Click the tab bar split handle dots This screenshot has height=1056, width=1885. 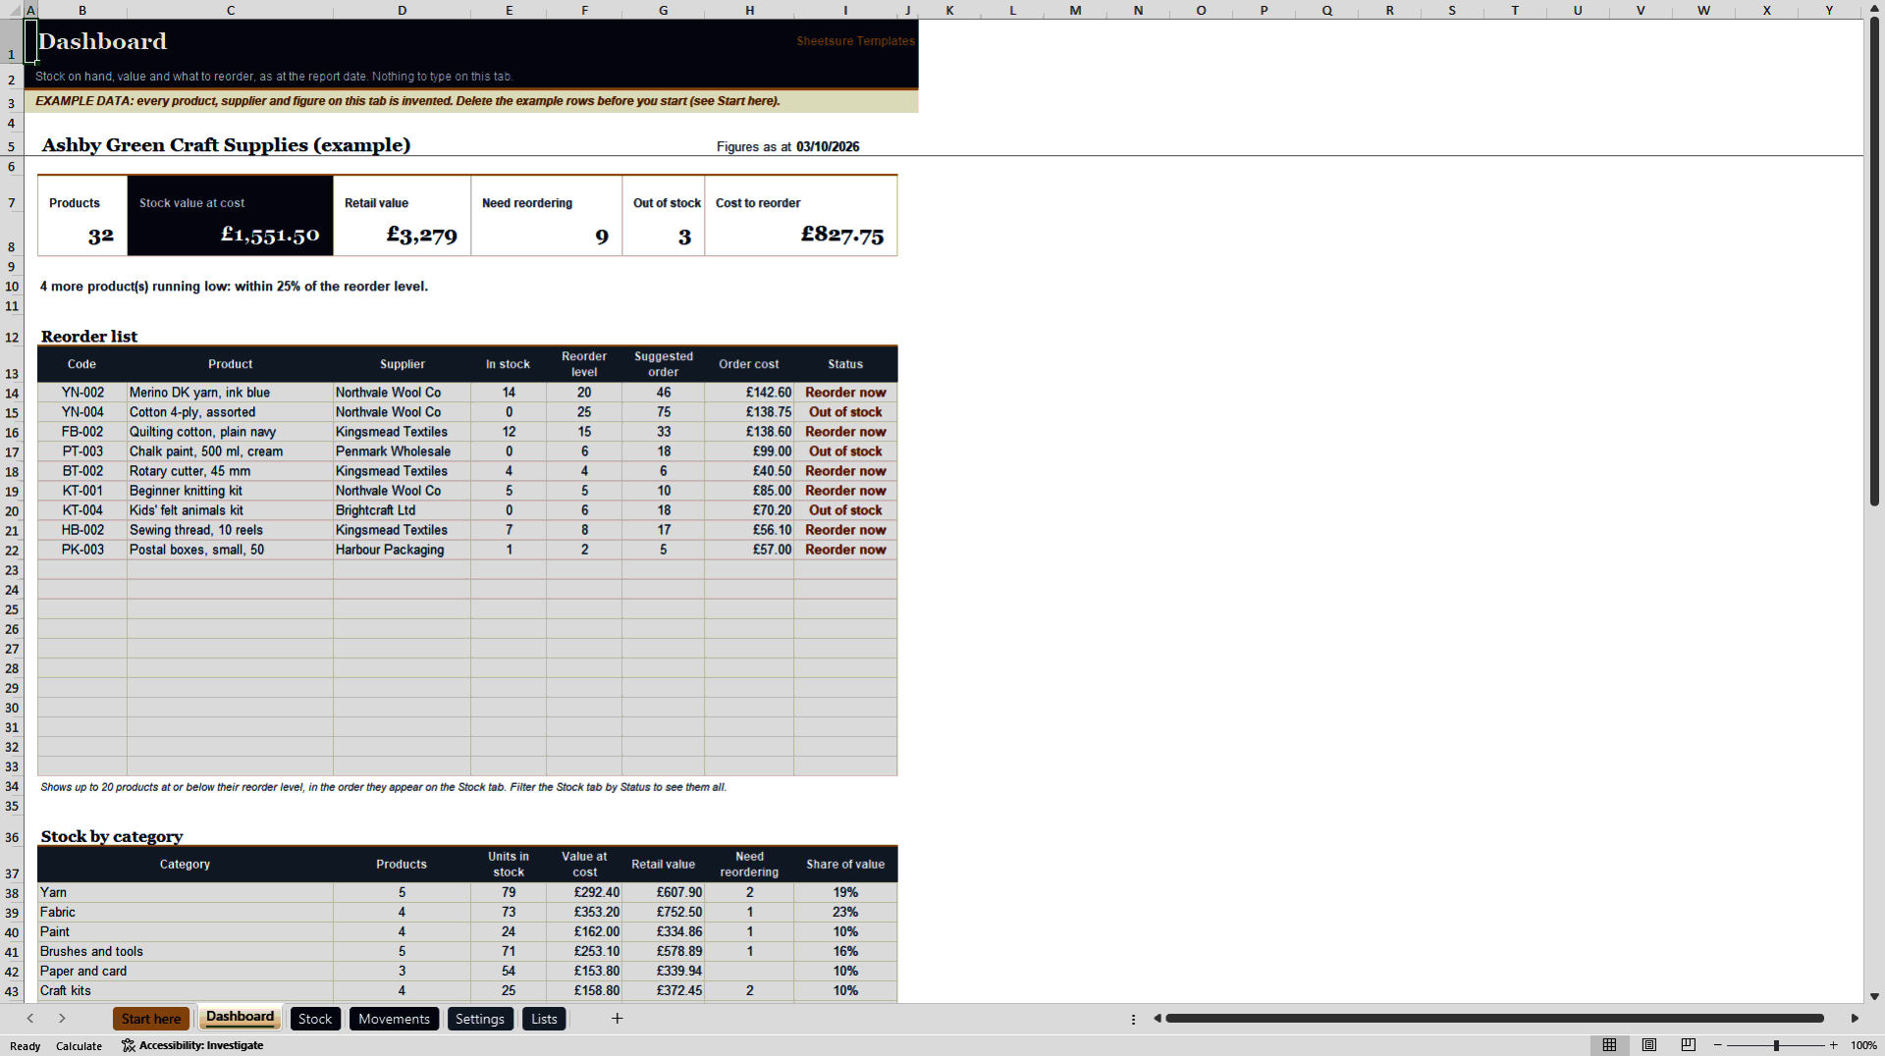pyautogui.click(x=1133, y=1019)
